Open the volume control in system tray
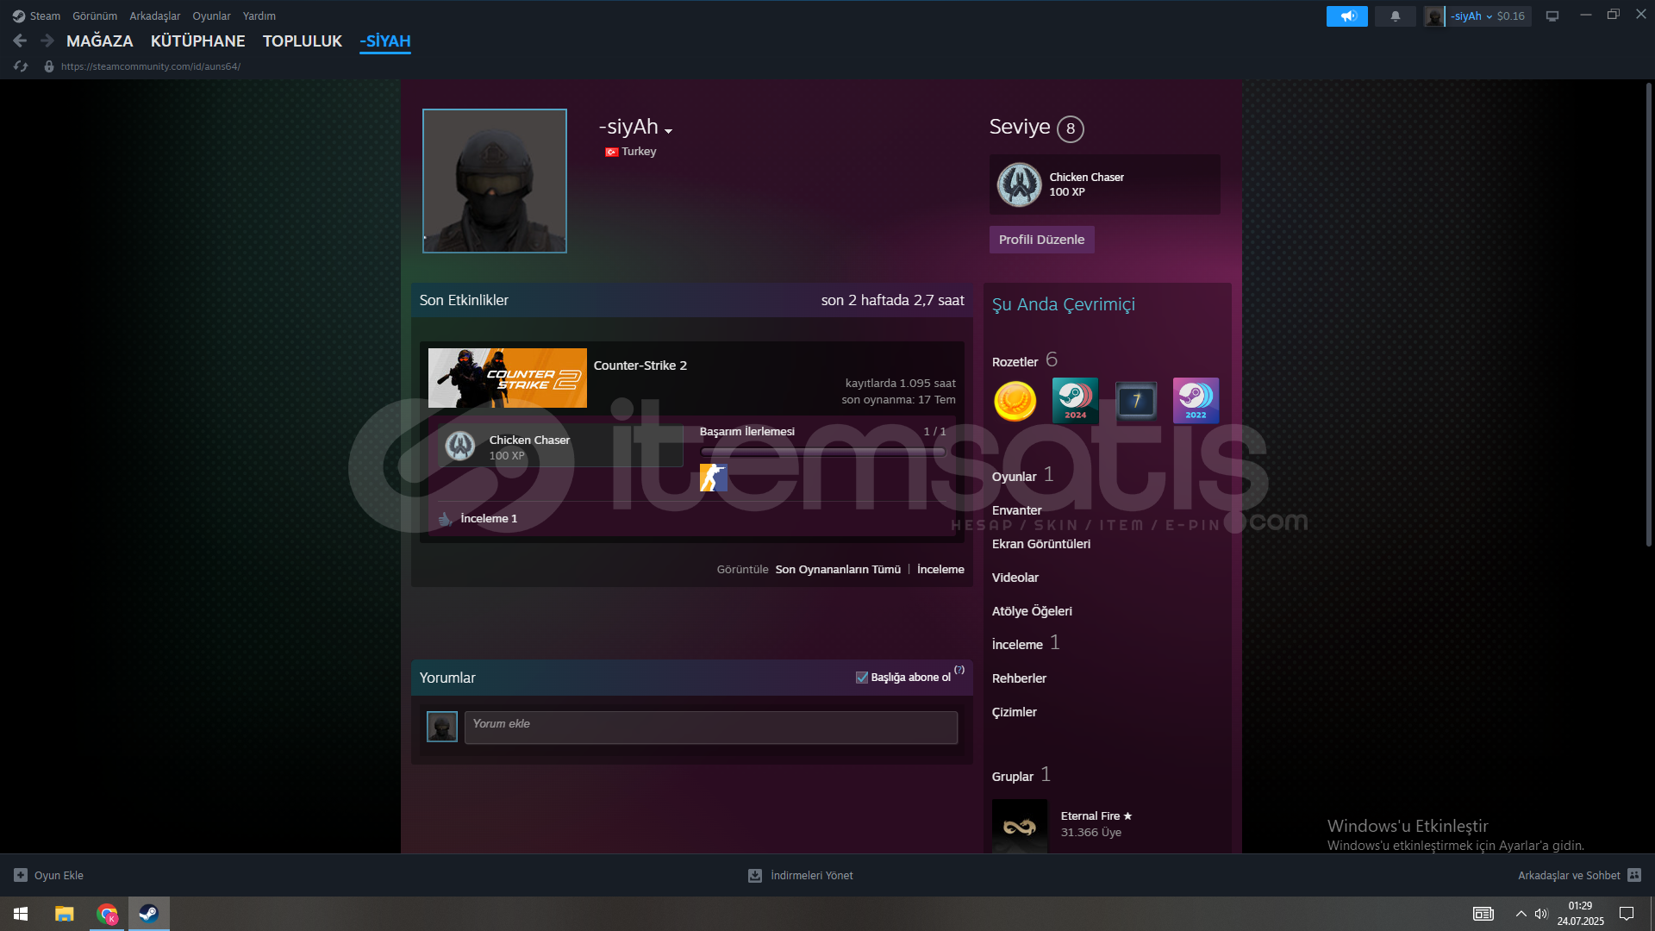1655x931 pixels. click(1541, 914)
